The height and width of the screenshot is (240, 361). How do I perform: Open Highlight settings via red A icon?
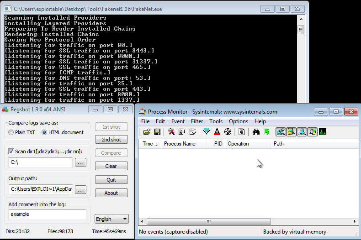click(x=217, y=132)
